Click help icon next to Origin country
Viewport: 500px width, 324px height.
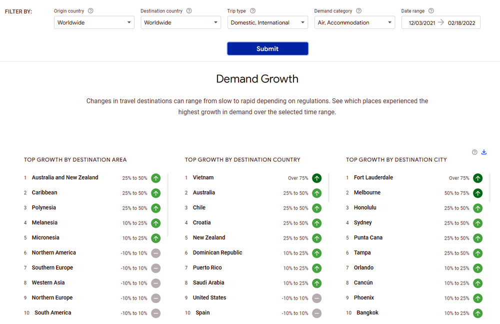pos(90,11)
